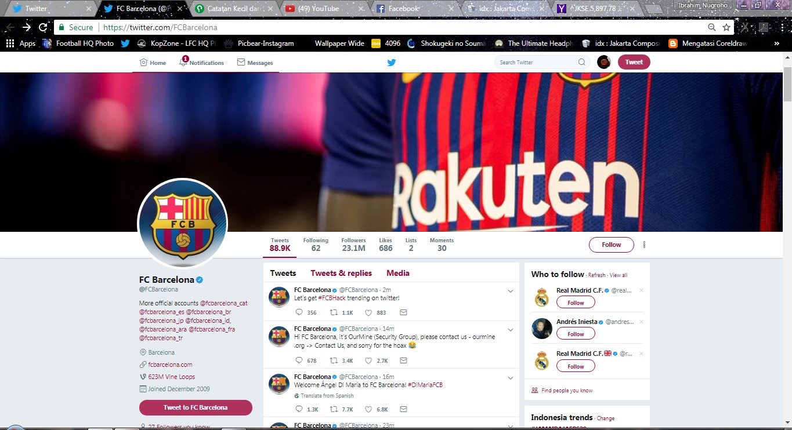This screenshot has width=792, height=430.
Task: Bookmark this page with the star icon
Action: click(x=726, y=27)
